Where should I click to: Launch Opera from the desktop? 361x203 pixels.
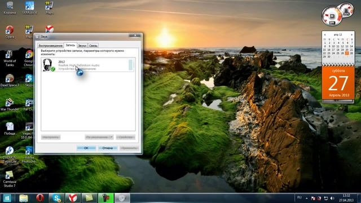pyautogui.click(x=10, y=32)
